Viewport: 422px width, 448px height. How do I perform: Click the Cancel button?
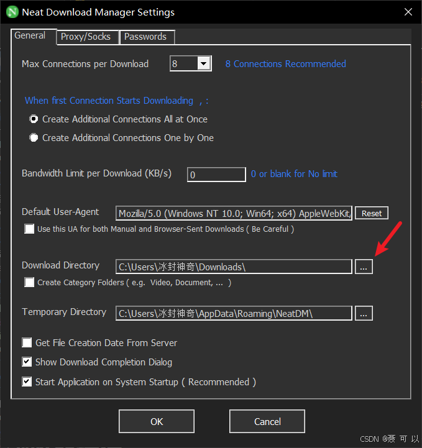267,421
